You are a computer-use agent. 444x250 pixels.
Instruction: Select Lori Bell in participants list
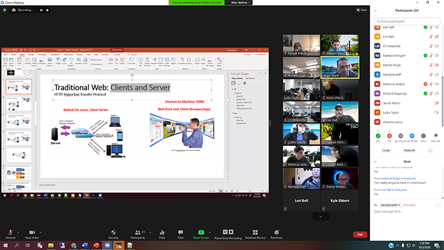click(x=407, y=37)
